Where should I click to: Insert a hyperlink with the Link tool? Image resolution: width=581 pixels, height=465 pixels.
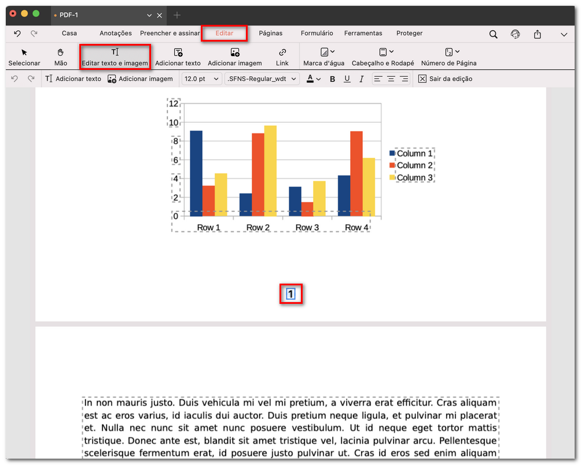pyautogui.click(x=282, y=56)
